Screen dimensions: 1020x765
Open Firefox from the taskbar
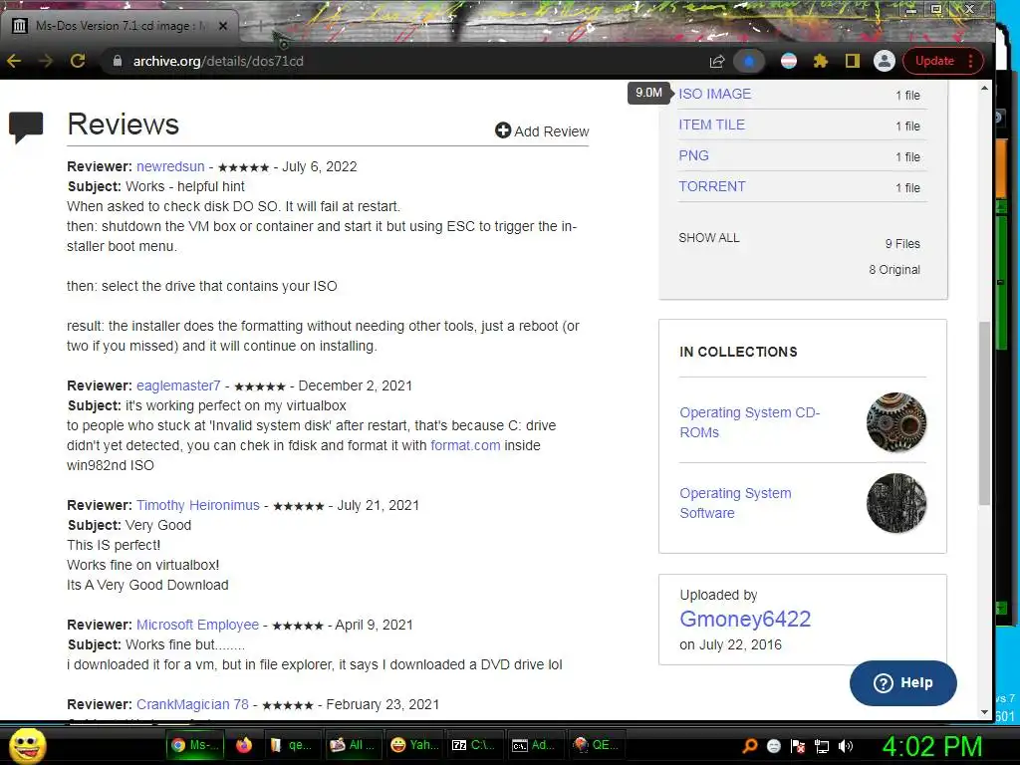coord(244,745)
